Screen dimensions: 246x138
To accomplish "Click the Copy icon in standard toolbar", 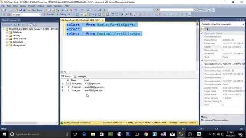I will [x=66, y=10].
